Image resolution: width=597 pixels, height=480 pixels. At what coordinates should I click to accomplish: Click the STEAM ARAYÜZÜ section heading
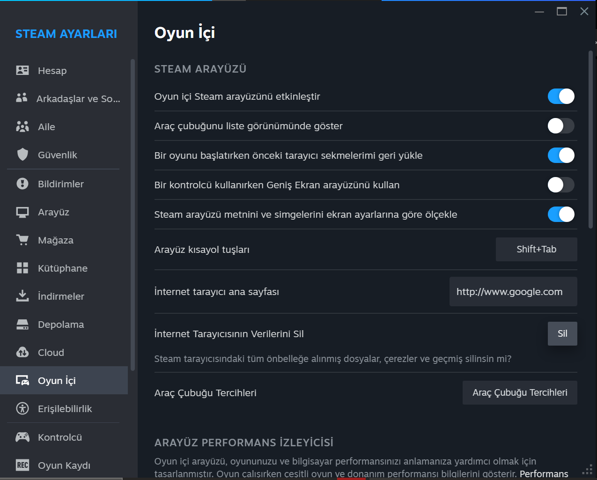pos(200,69)
